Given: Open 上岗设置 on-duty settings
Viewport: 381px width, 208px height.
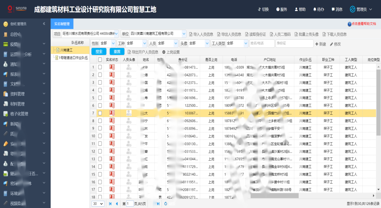Looking at the screenshot, I should point(171,52).
